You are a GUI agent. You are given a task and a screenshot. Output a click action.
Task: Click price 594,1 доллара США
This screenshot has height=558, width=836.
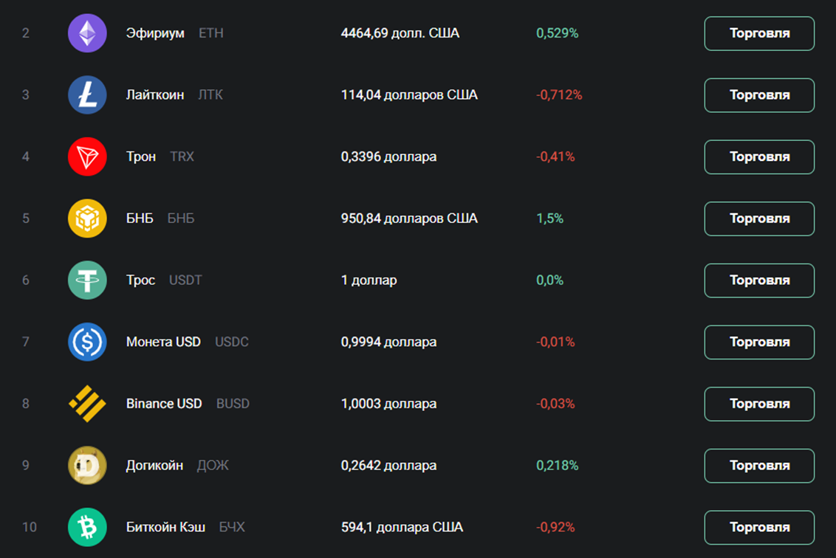point(402,528)
